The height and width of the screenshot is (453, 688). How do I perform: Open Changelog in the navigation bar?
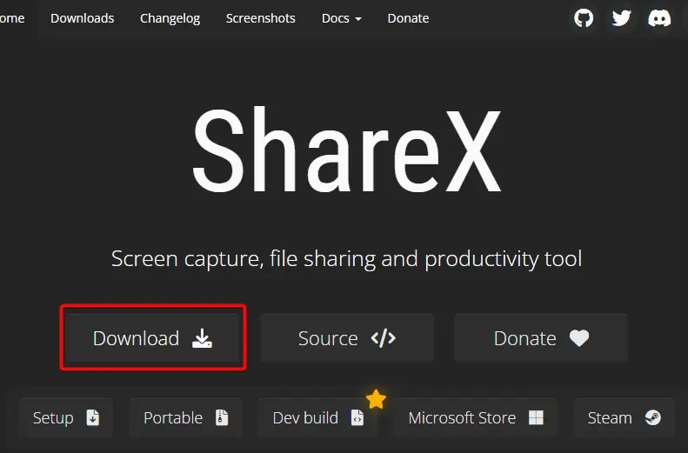click(170, 18)
